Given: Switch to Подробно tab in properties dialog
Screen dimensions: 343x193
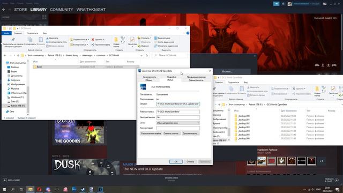Looking at the screenshot, I should point(171,77).
